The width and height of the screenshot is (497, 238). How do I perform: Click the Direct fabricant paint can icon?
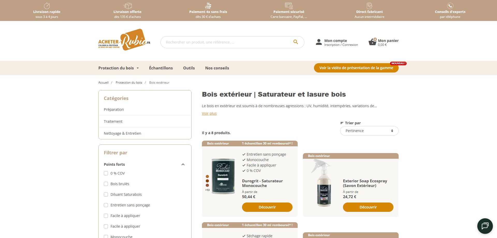pos(369,6)
